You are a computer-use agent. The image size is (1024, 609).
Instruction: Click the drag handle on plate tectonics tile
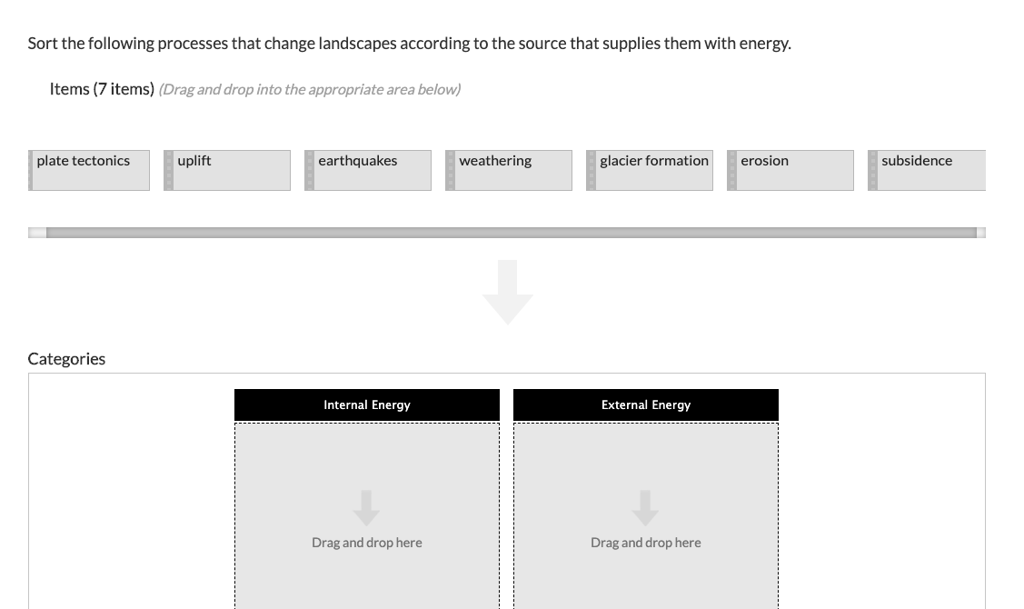(x=33, y=170)
